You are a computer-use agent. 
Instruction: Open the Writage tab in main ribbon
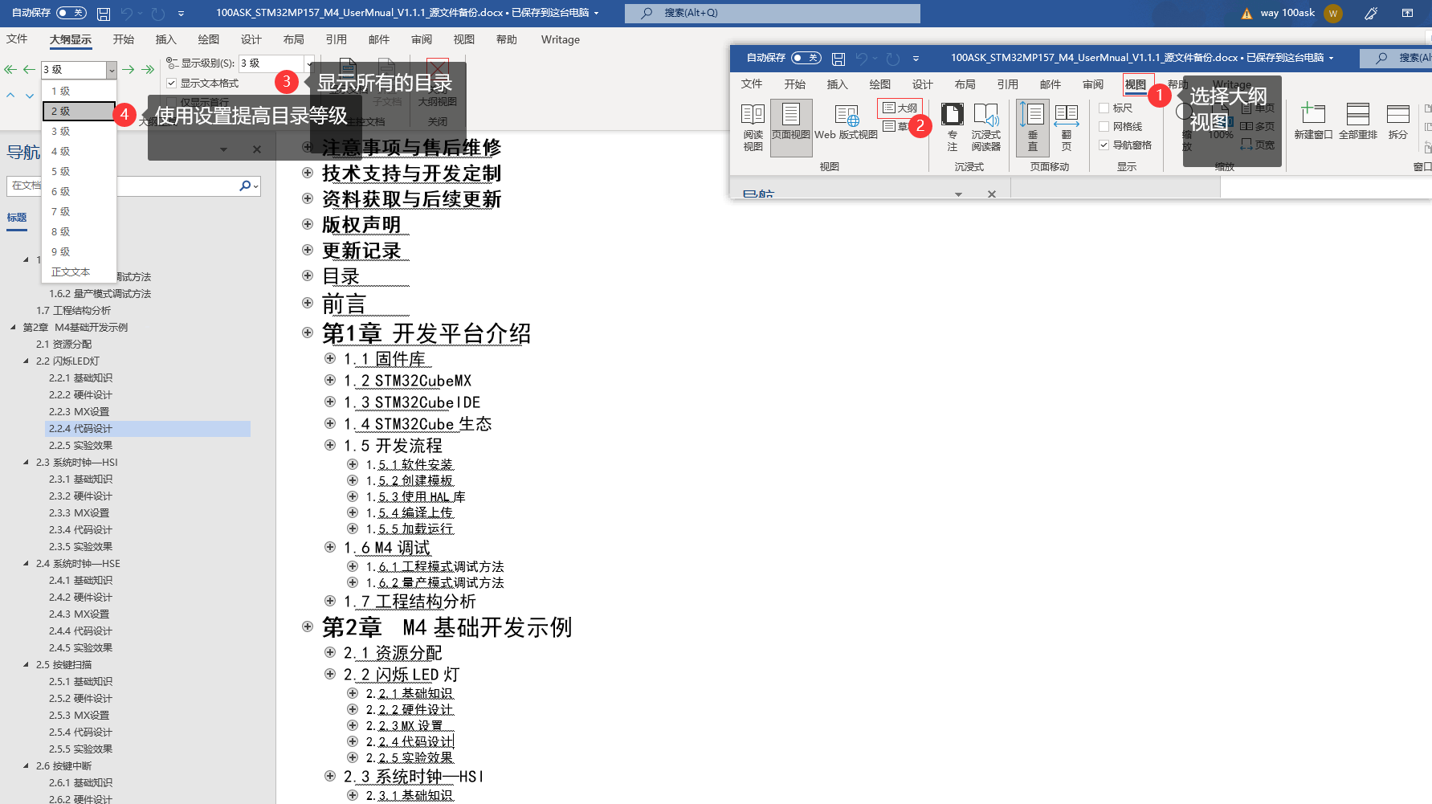(x=561, y=39)
